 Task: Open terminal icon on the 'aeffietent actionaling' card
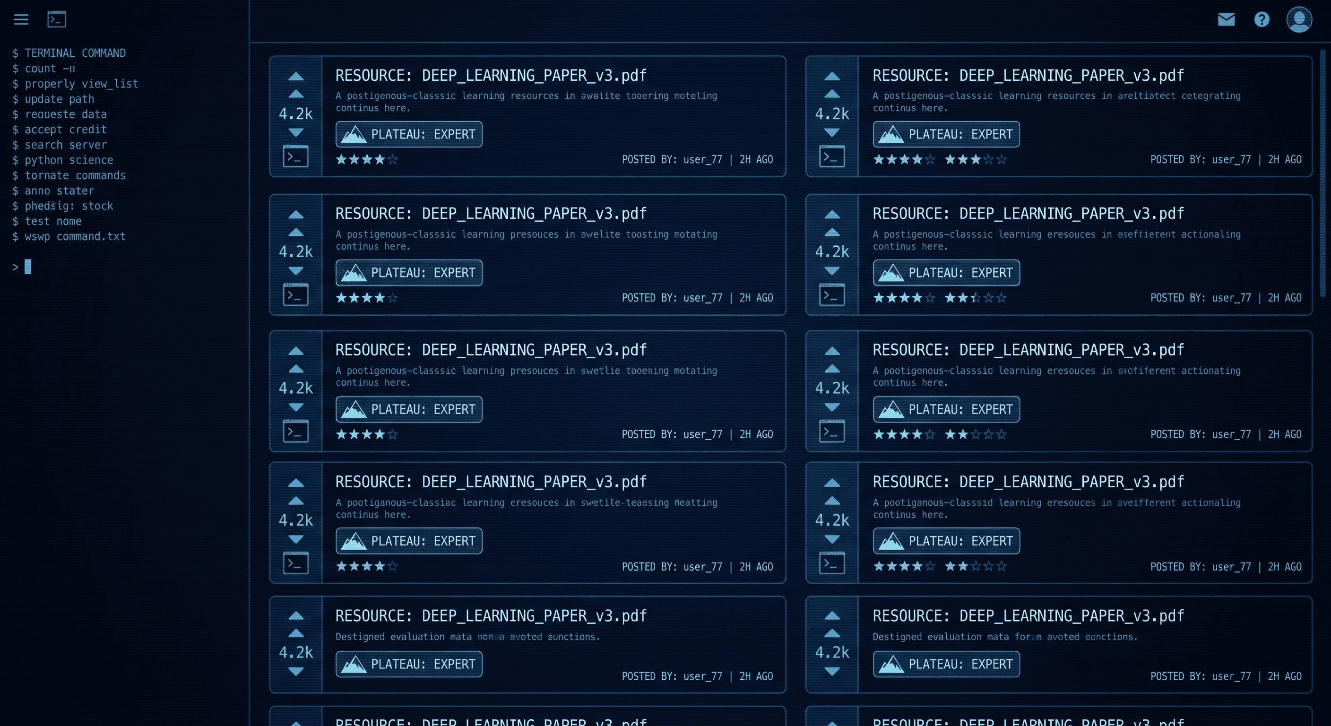click(x=832, y=294)
